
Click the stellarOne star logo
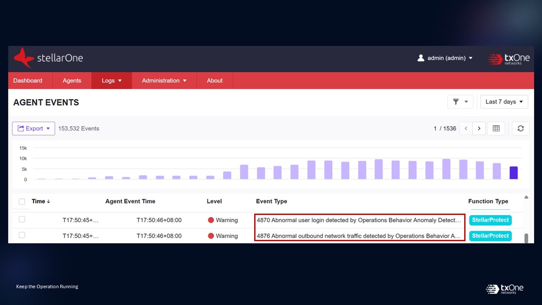(24, 58)
